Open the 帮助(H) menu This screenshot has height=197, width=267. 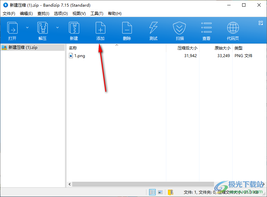tap(115, 14)
